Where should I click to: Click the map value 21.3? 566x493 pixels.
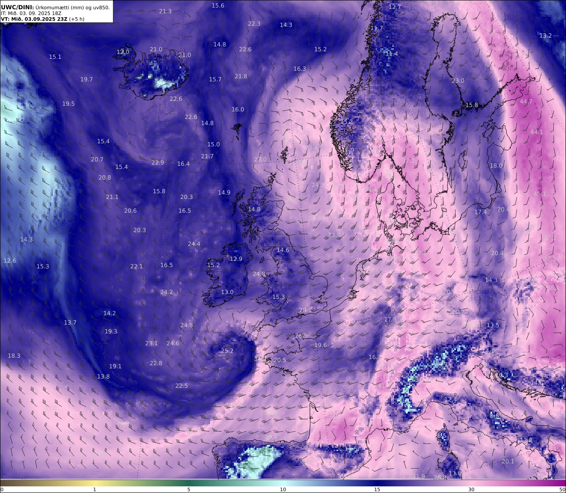pos(165,11)
